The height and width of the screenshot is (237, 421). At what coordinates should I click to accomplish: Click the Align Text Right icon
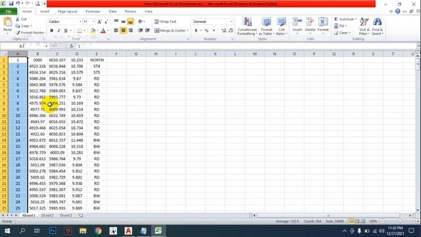click(x=130, y=30)
